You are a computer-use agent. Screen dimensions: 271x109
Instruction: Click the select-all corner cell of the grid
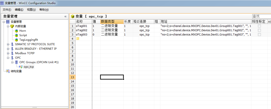coord(73,21)
